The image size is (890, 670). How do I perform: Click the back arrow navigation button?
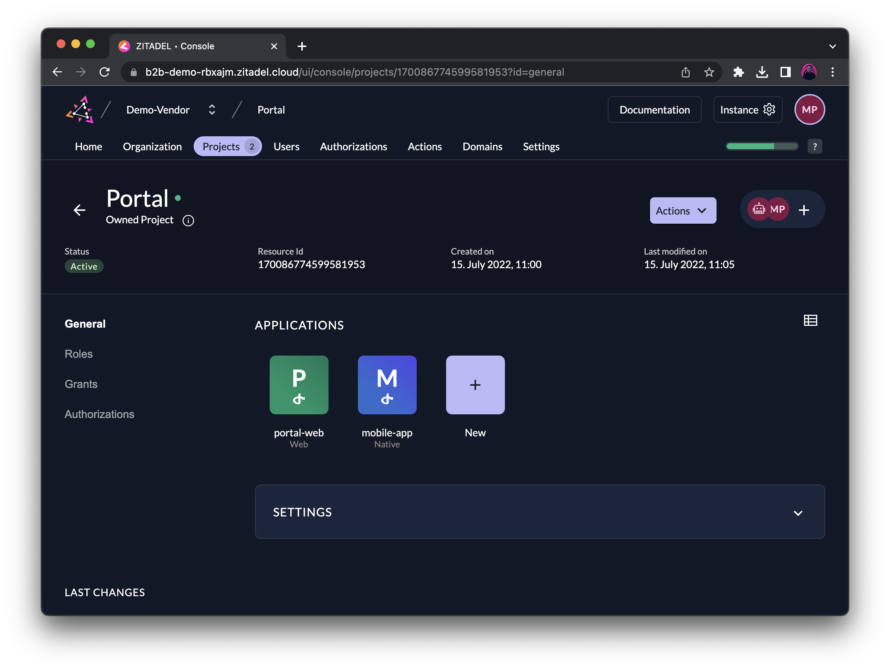coord(80,209)
